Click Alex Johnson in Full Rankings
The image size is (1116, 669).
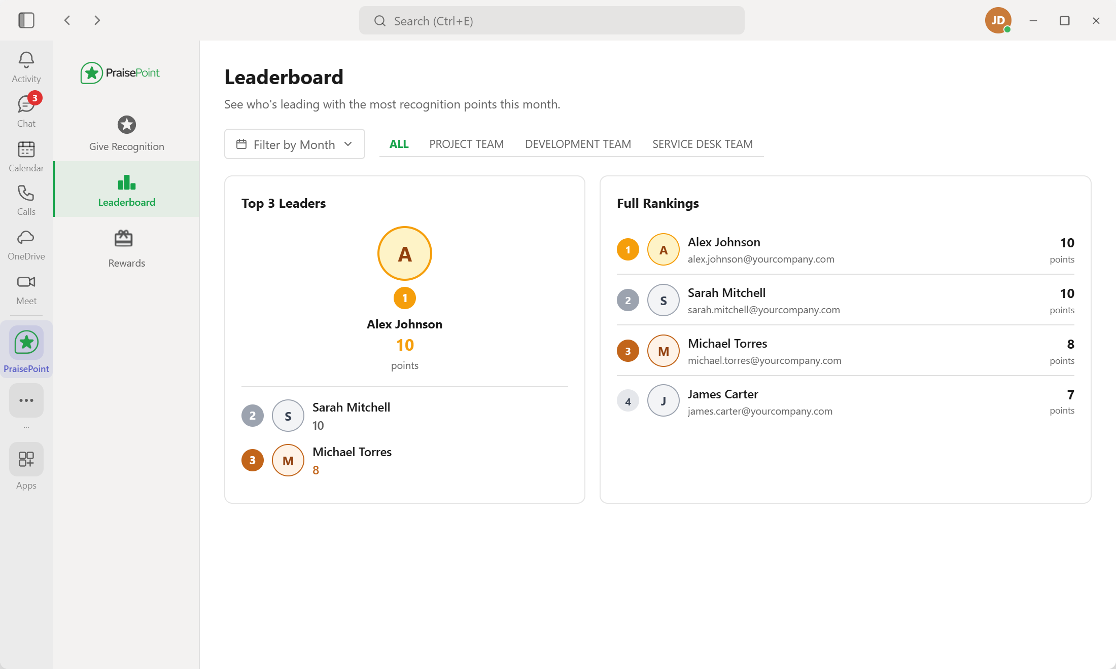[724, 242]
